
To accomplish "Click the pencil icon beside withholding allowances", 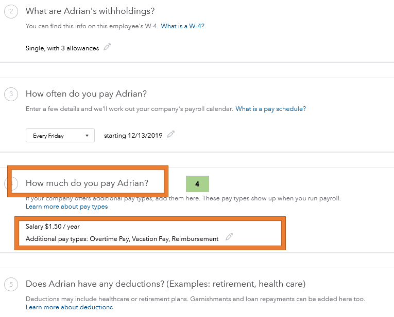I will pyautogui.click(x=107, y=47).
